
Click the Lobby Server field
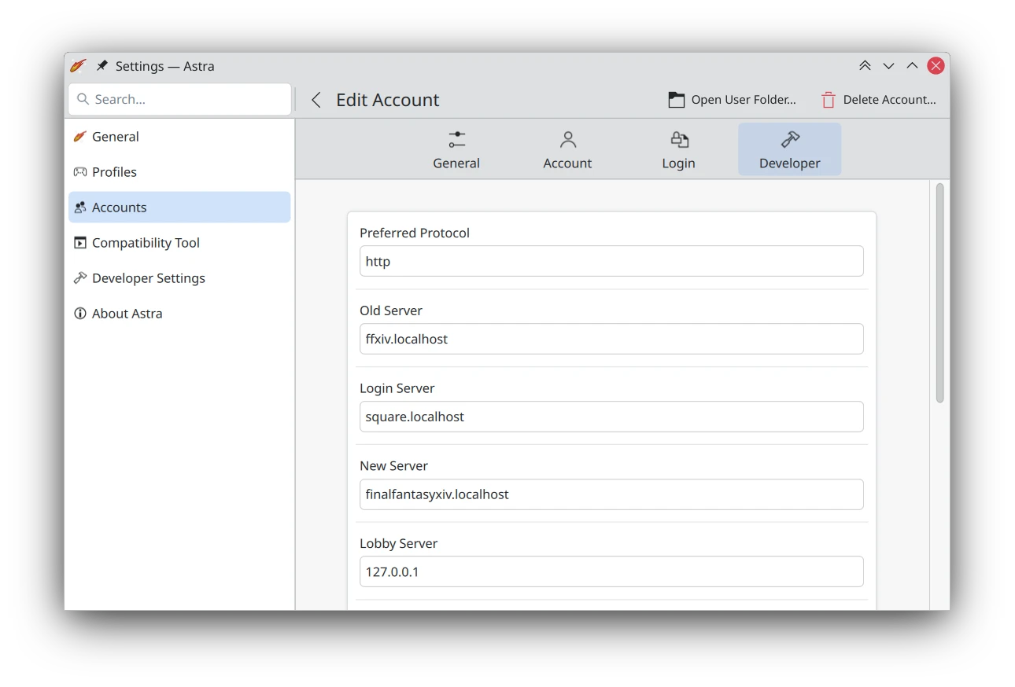point(611,571)
